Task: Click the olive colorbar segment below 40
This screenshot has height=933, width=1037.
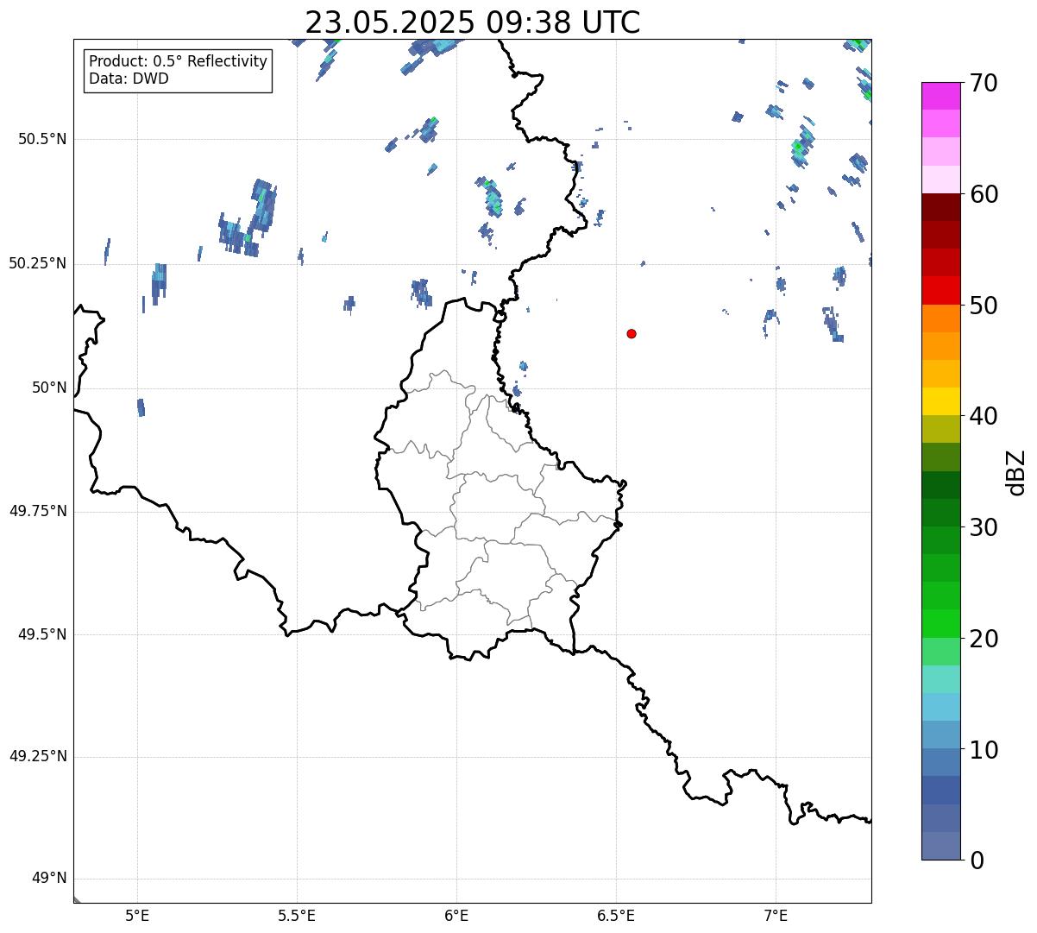Action: [940, 429]
